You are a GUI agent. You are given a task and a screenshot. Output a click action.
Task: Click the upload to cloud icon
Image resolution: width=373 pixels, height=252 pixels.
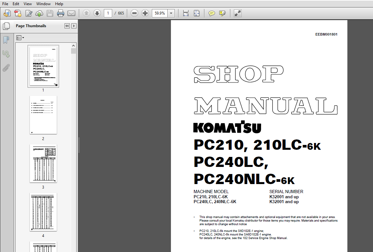tap(39, 13)
